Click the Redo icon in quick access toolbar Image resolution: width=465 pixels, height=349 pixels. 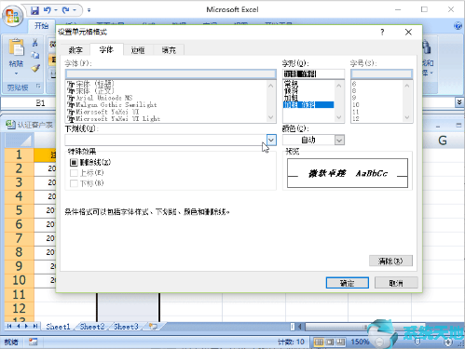point(66,10)
